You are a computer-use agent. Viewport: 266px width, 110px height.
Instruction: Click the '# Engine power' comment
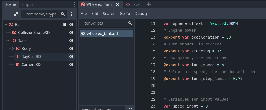coord(180,31)
